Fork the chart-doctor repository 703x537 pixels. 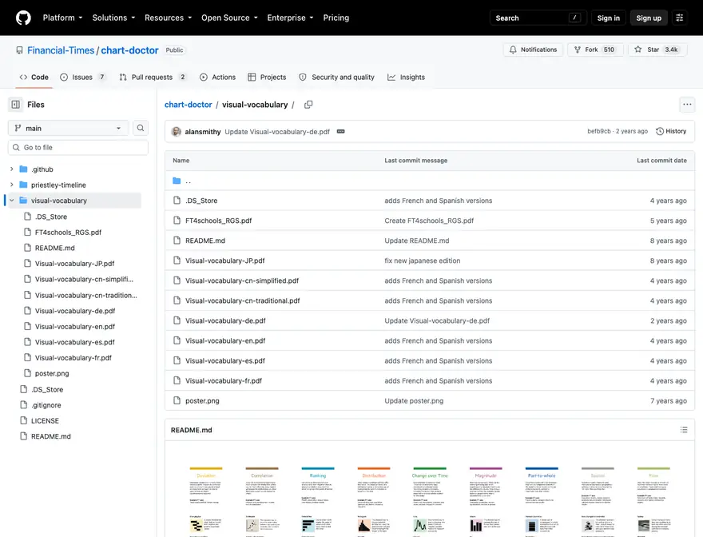[x=595, y=50]
